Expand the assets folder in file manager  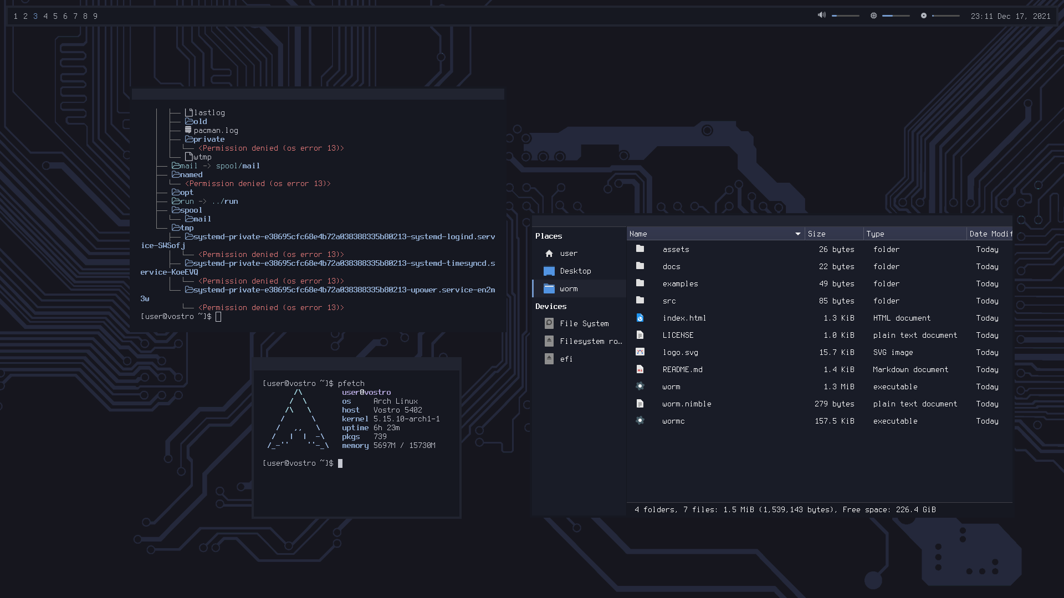[675, 248]
